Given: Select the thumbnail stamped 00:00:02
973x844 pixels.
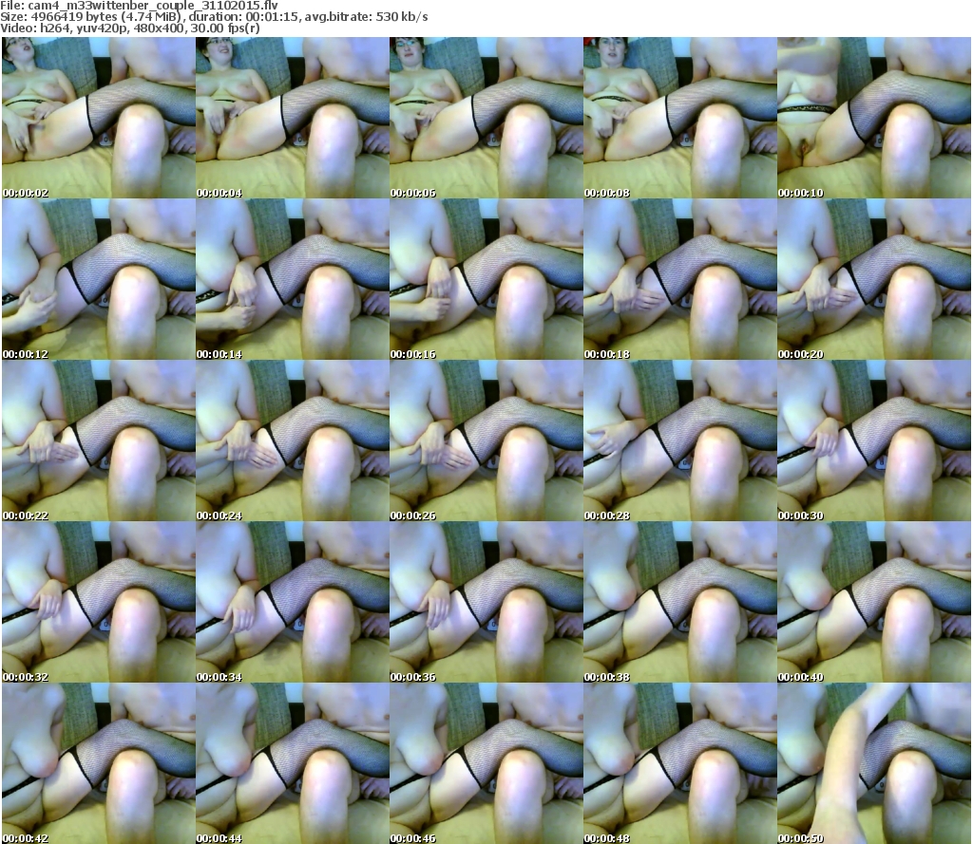Looking at the screenshot, I should coord(98,118).
